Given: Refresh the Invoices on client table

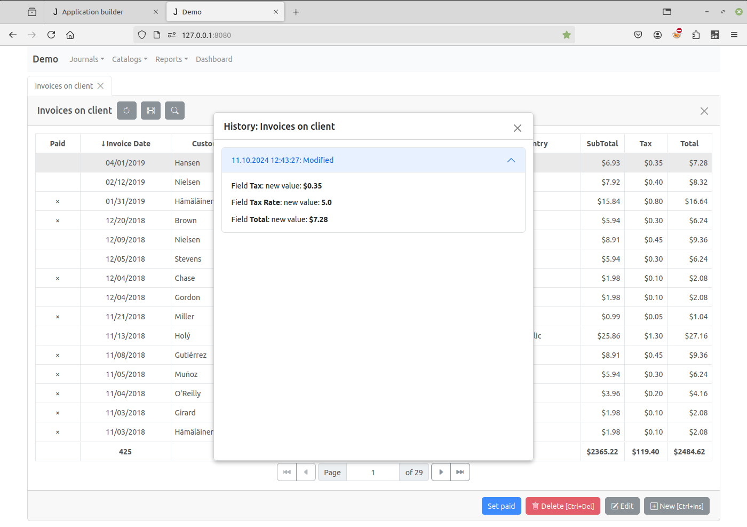Looking at the screenshot, I should click(126, 111).
